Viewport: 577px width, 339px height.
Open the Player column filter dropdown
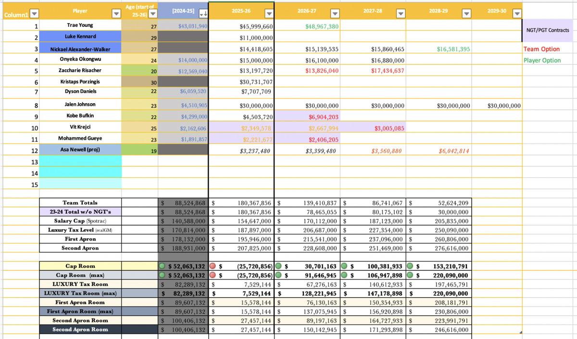click(115, 13)
